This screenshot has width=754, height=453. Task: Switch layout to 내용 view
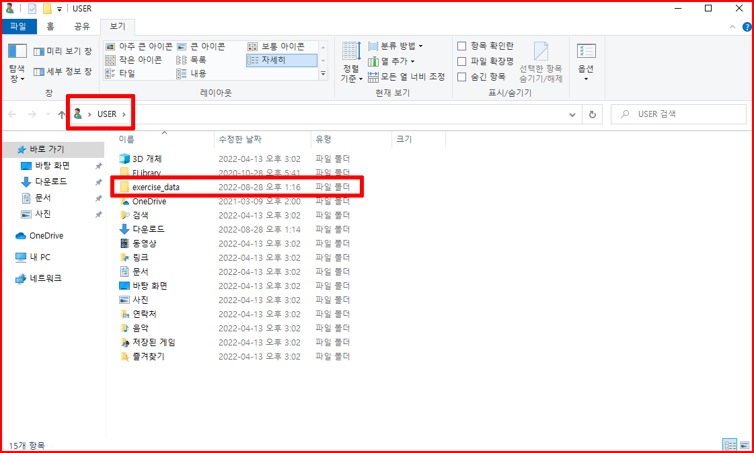pyautogui.click(x=192, y=73)
